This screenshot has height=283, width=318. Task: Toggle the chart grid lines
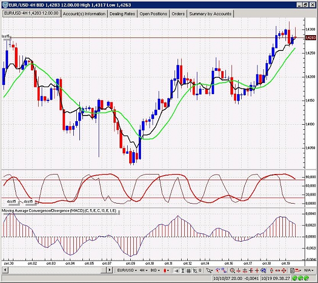[189, 271]
